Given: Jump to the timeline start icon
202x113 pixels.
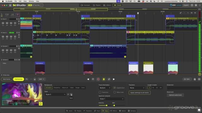Looking at the screenshot, I should (192, 13).
